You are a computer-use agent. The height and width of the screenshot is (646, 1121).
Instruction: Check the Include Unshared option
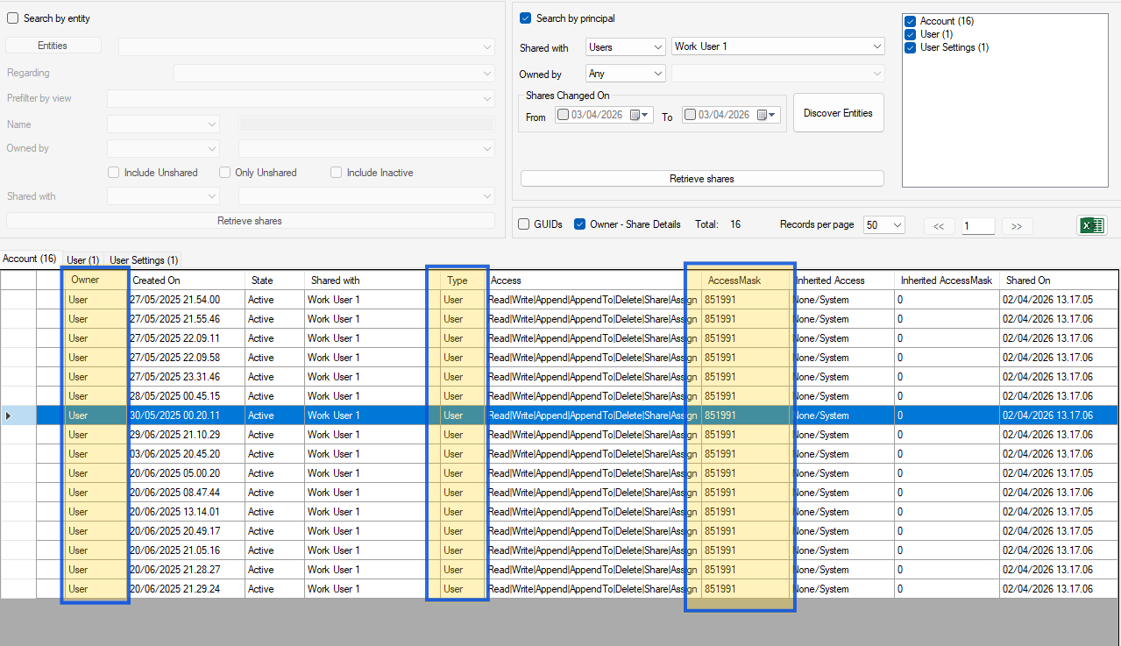113,172
